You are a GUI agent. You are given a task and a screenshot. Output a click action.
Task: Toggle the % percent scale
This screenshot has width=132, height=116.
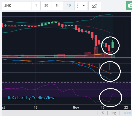click(103, 113)
